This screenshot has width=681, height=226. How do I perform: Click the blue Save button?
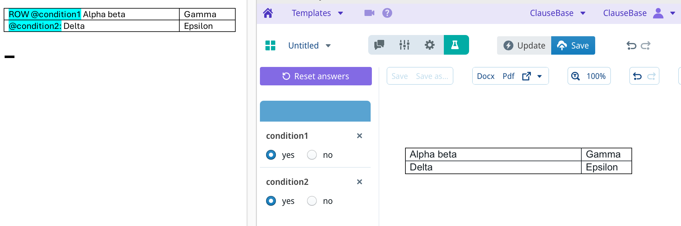coord(573,45)
